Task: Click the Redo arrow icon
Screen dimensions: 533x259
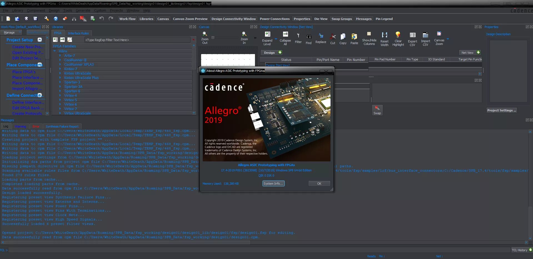Action: 111,19
